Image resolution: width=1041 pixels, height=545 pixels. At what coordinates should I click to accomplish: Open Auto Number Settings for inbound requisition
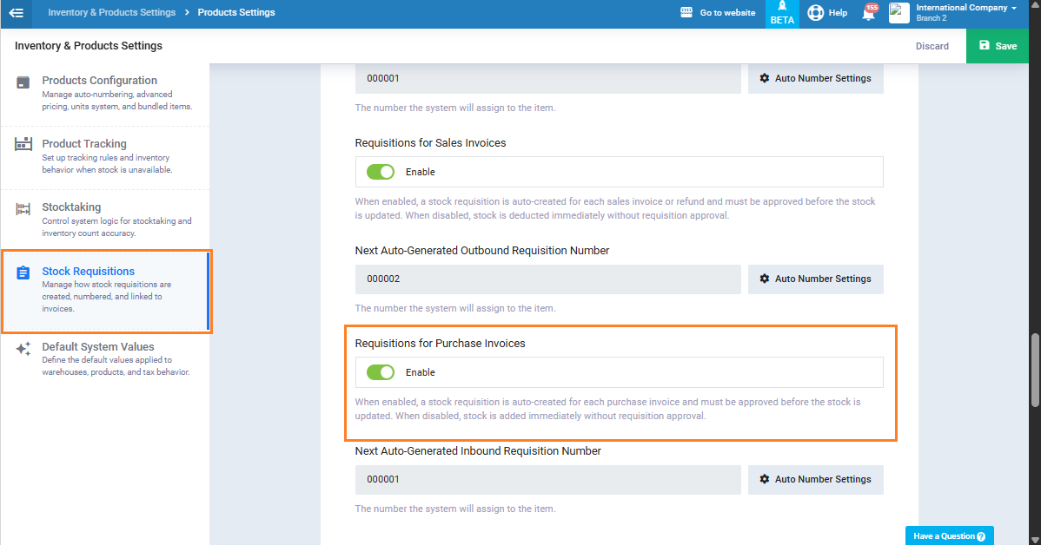point(815,479)
